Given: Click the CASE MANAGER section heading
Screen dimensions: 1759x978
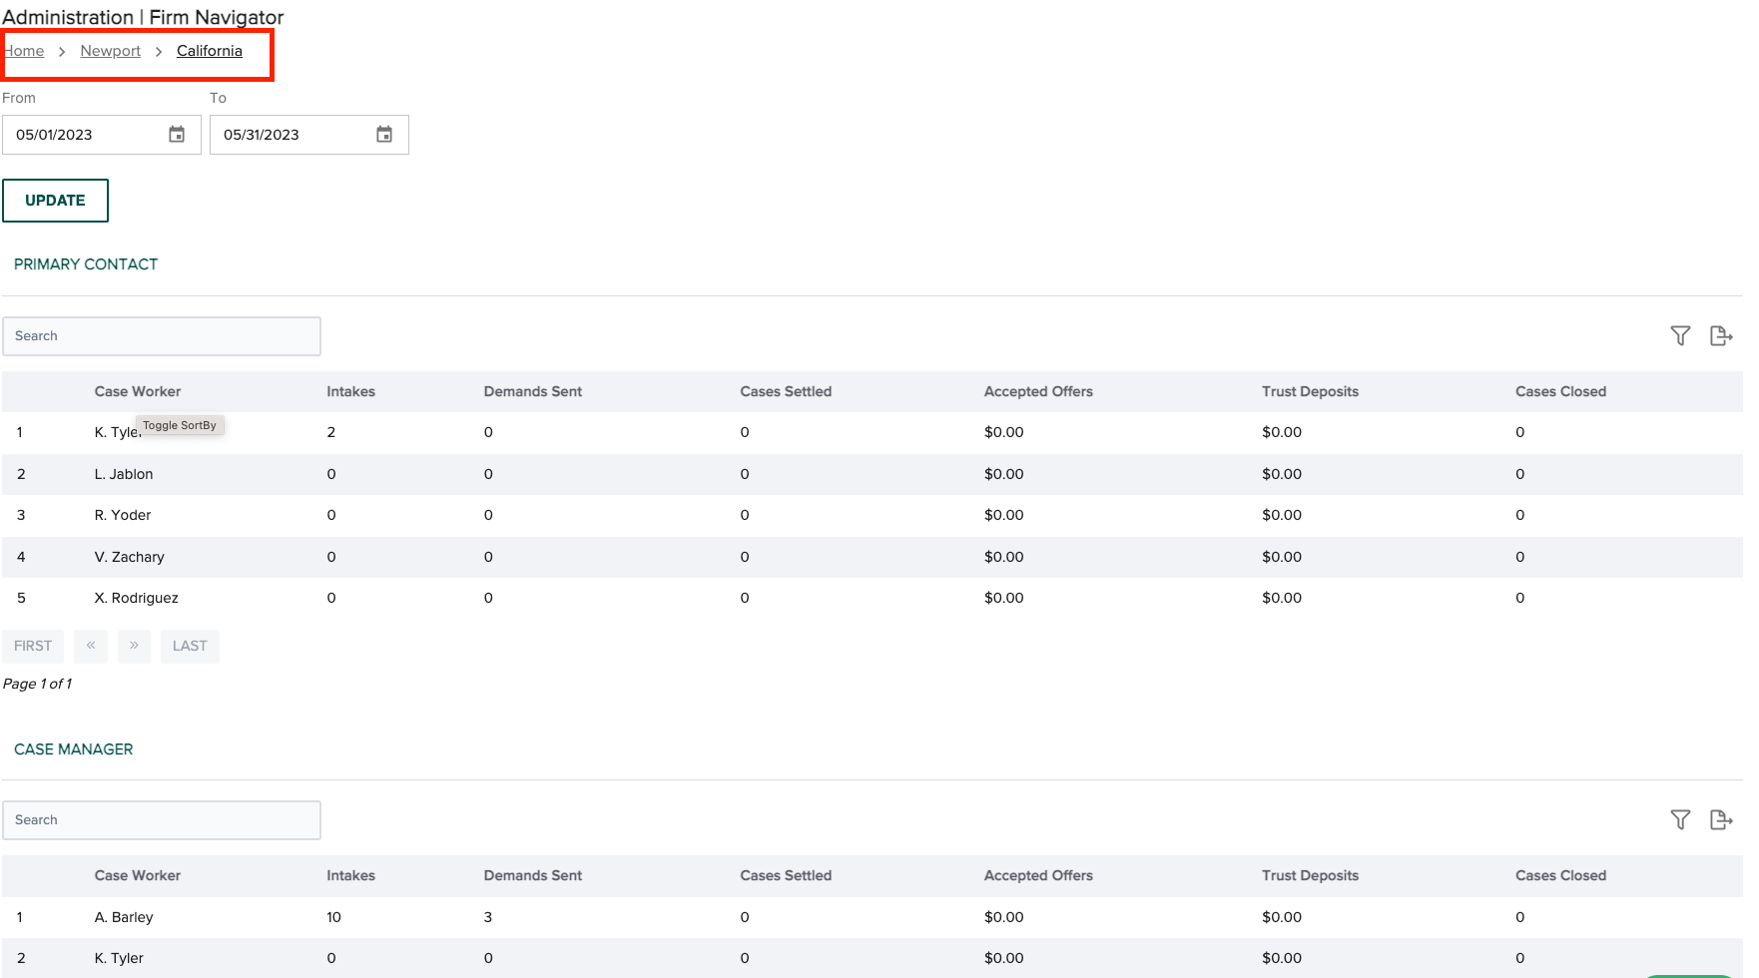Looking at the screenshot, I should [74, 749].
